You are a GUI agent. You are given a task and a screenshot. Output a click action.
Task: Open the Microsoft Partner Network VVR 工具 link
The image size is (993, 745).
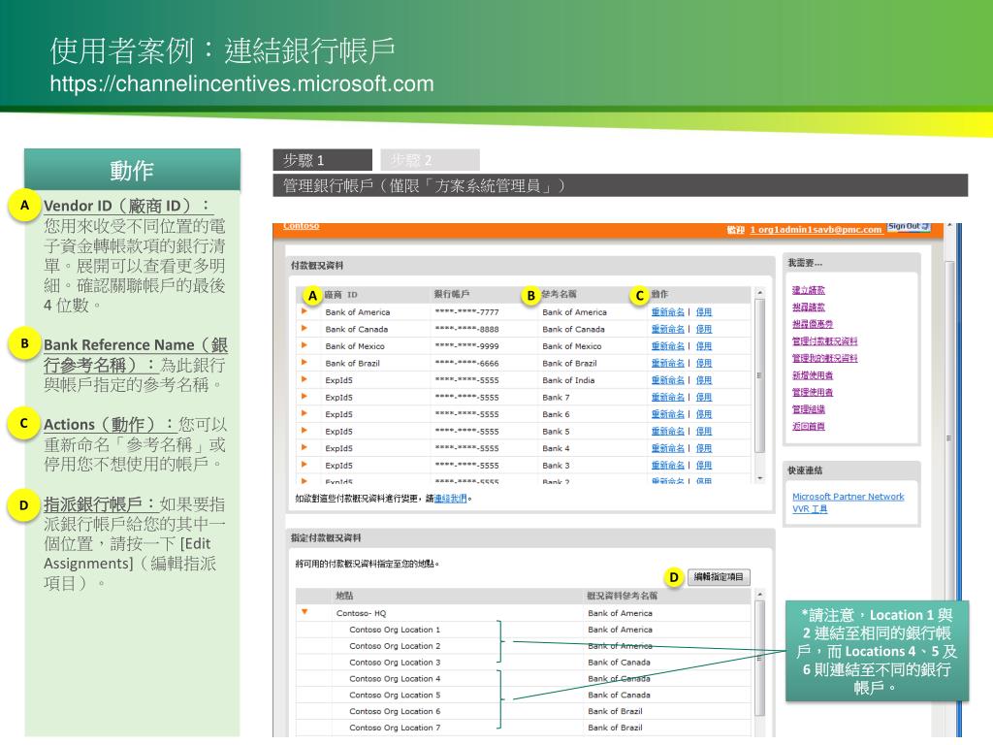(848, 502)
